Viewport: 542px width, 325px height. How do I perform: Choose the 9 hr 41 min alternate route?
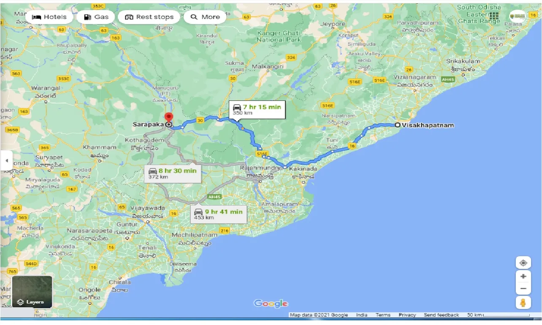(x=219, y=214)
